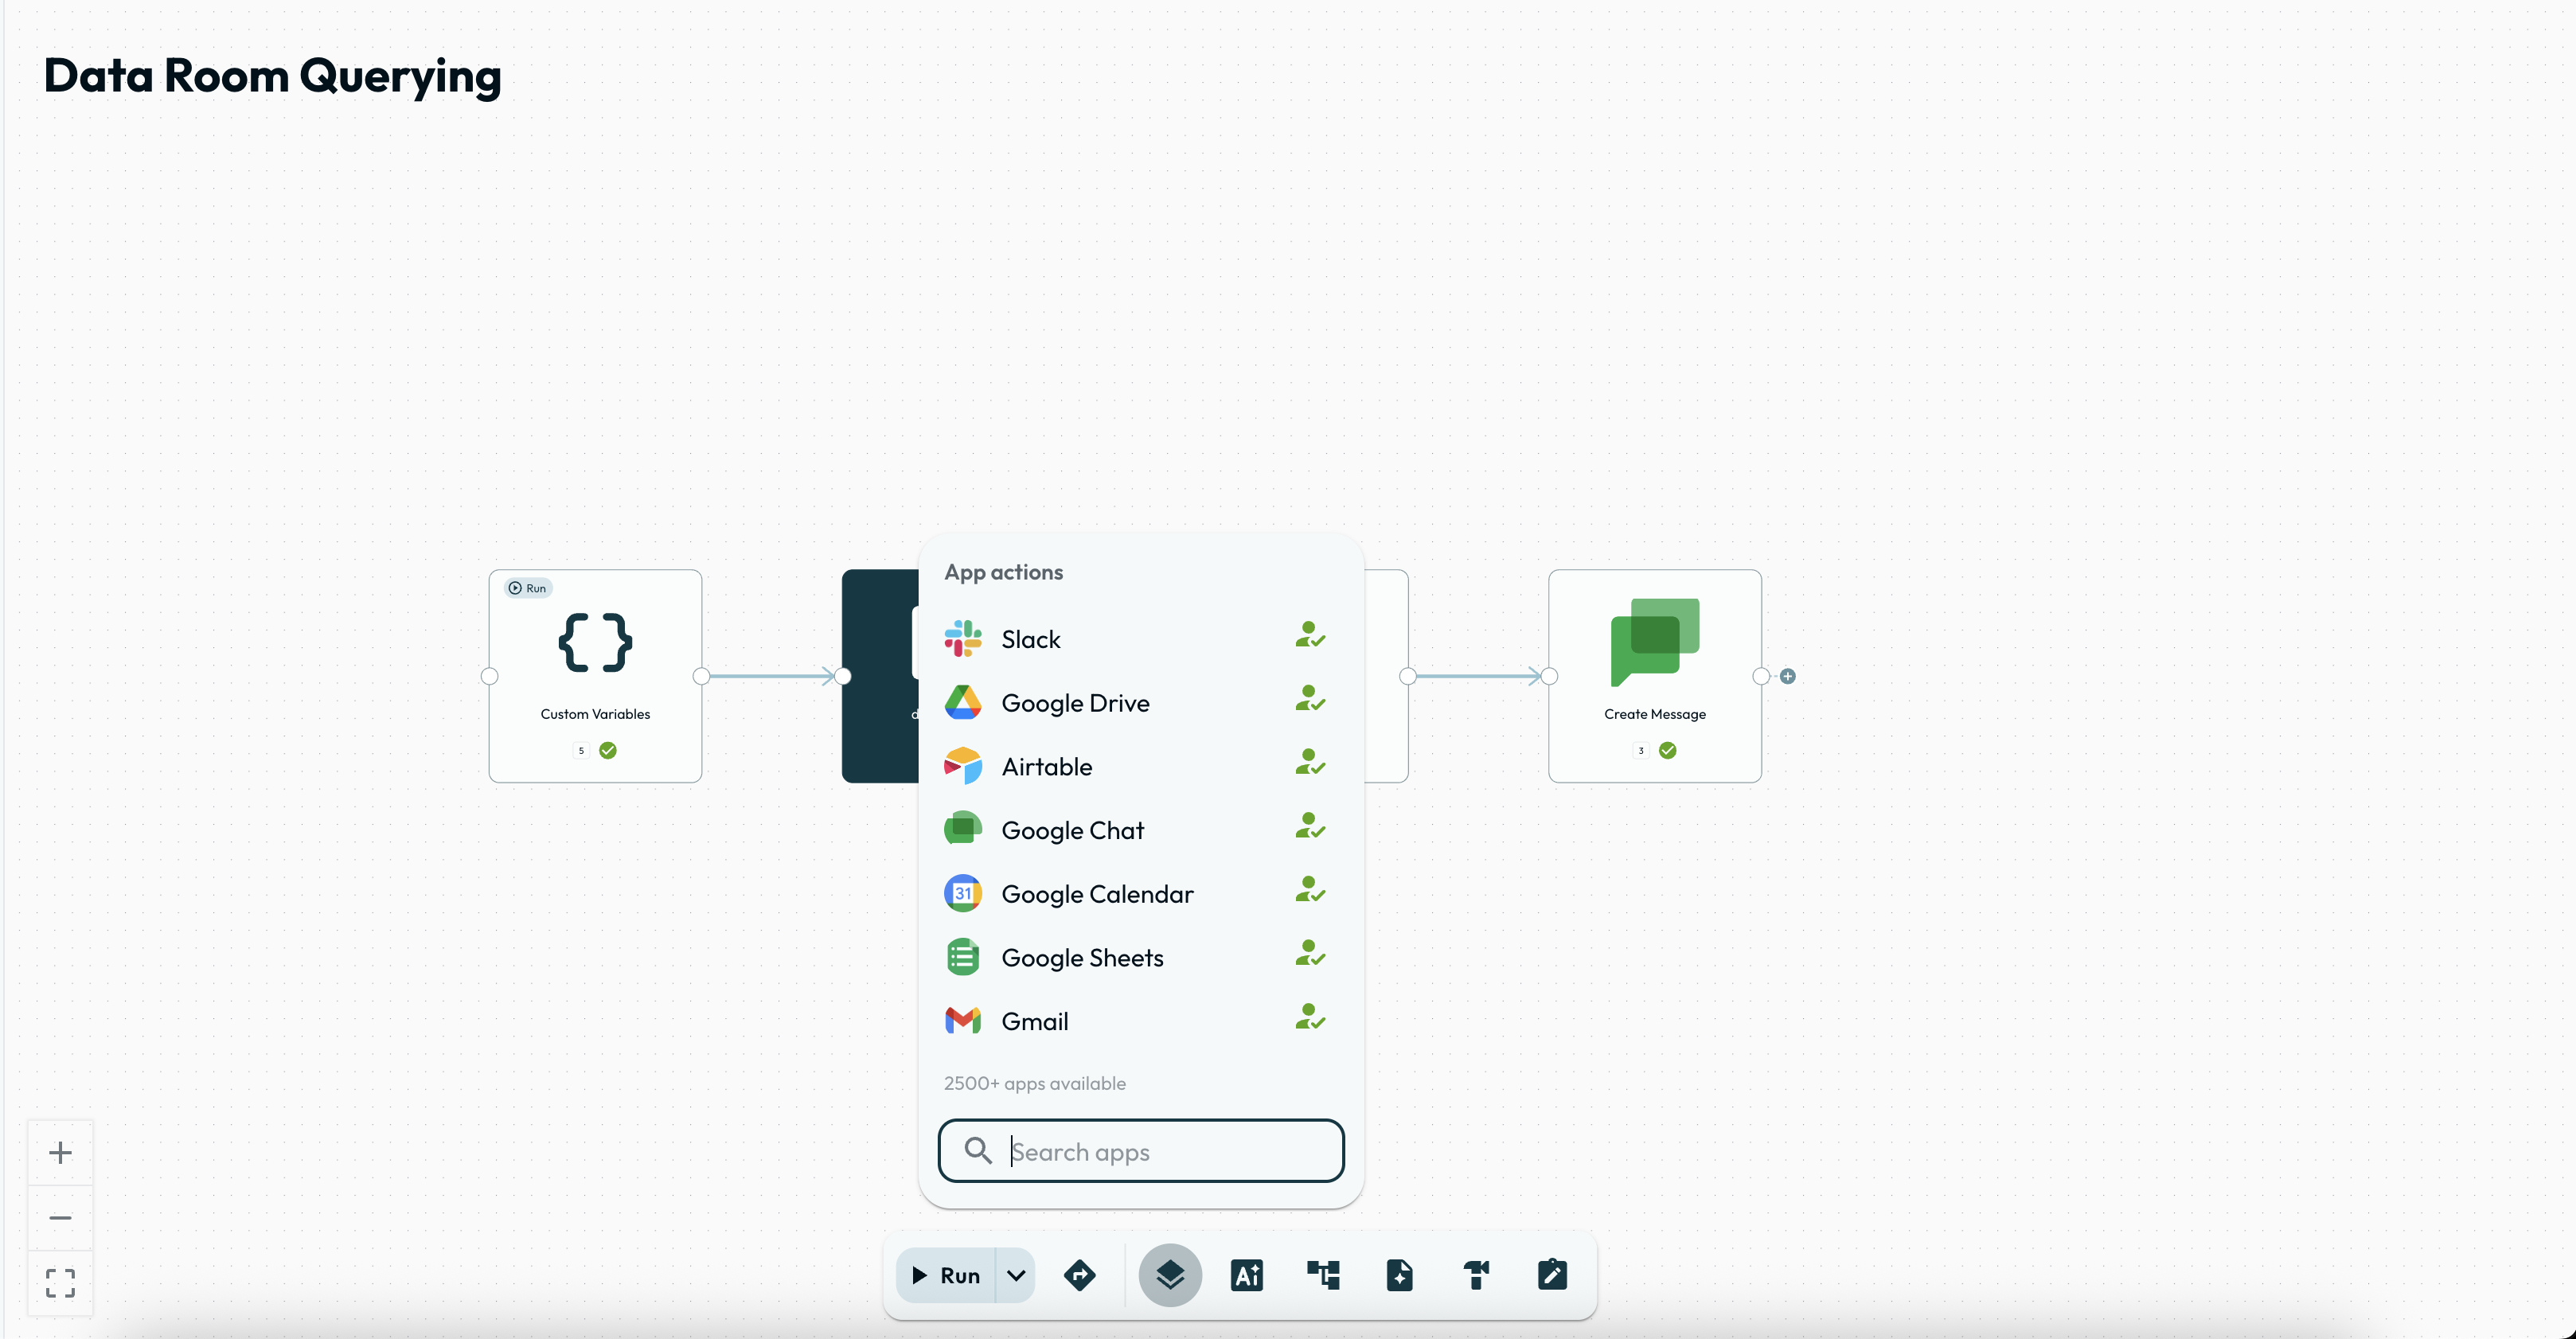The width and height of the screenshot is (2576, 1339).
Task: Open the hammer tools icon
Action: click(x=1476, y=1275)
